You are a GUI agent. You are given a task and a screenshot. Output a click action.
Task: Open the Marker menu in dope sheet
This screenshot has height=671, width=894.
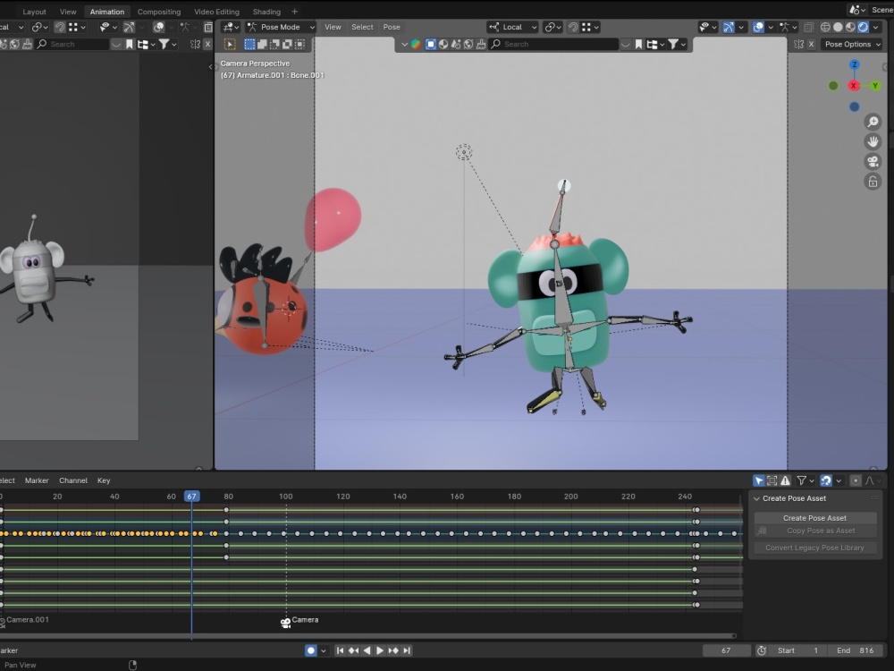click(37, 480)
